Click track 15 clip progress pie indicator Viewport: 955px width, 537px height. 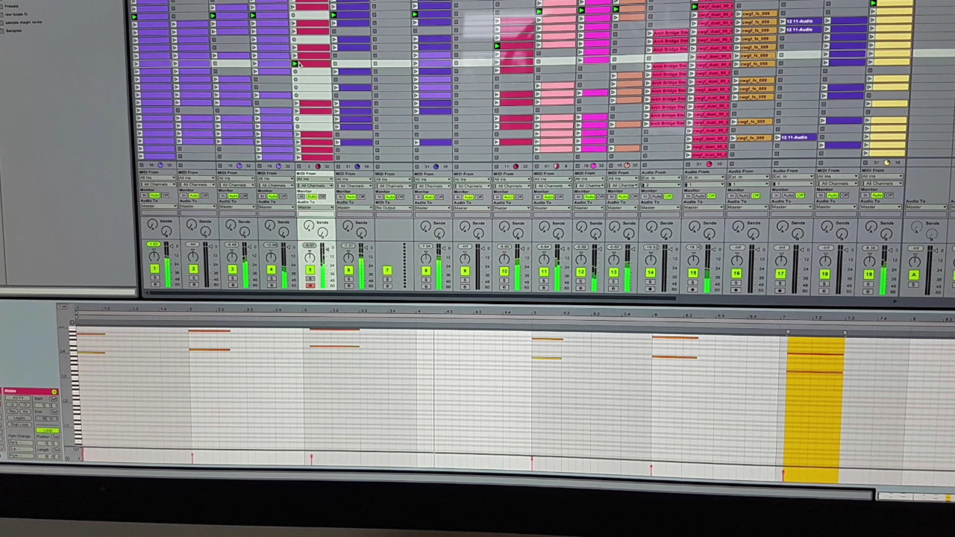pos(709,164)
